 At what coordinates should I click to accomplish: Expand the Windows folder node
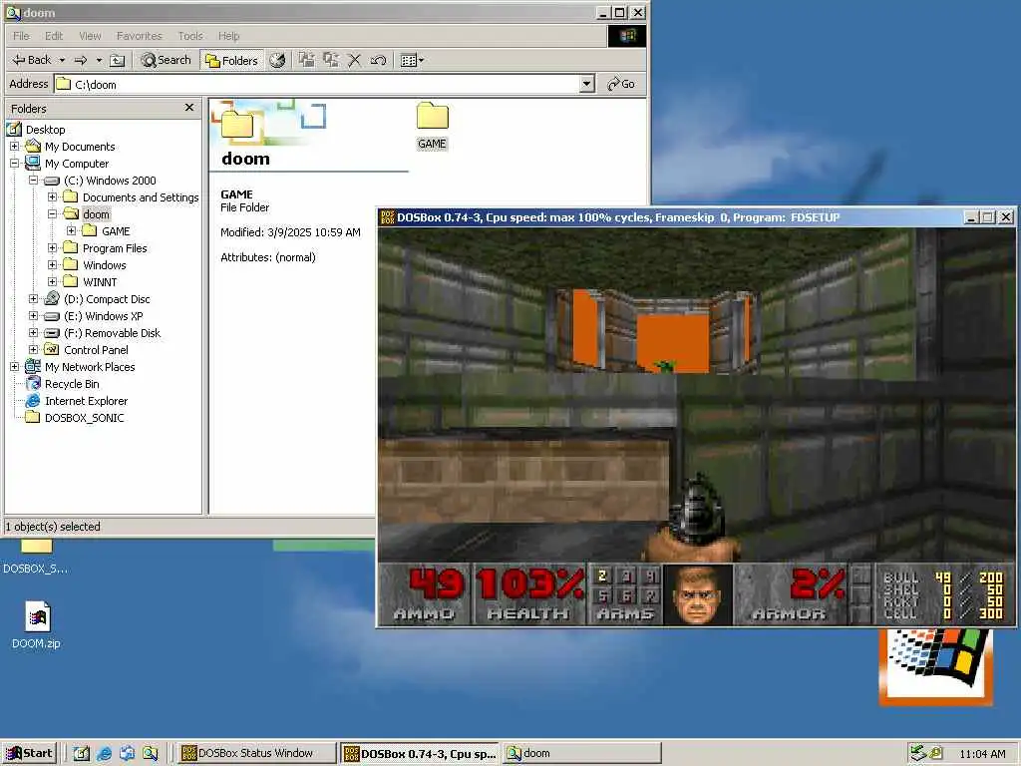pos(53,264)
